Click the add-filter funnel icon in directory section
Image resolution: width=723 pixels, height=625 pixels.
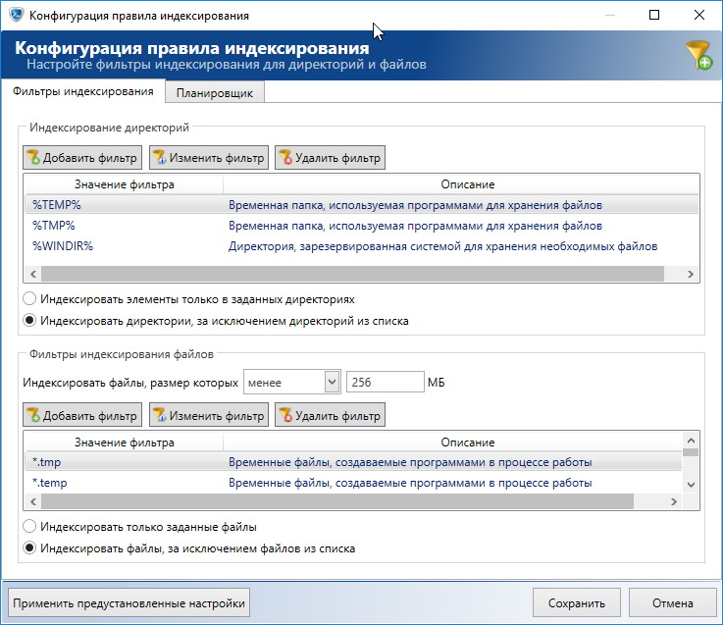[x=33, y=157]
